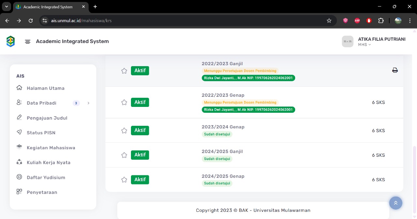The image size is (417, 219).
Task: Open Halaman Utama from the sidebar
Action: (x=45, y=88)
